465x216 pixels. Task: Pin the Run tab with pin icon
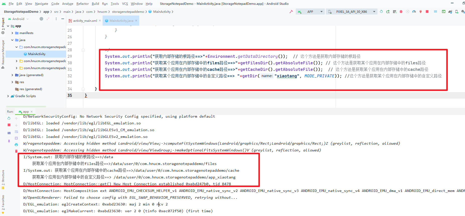point(9,141)
